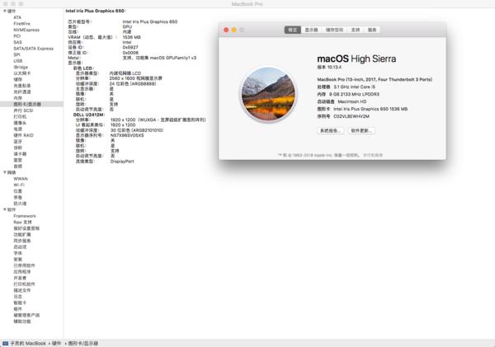Select the 概览 (Overview) tab
The image size is (495, 347).
point(293,29)
